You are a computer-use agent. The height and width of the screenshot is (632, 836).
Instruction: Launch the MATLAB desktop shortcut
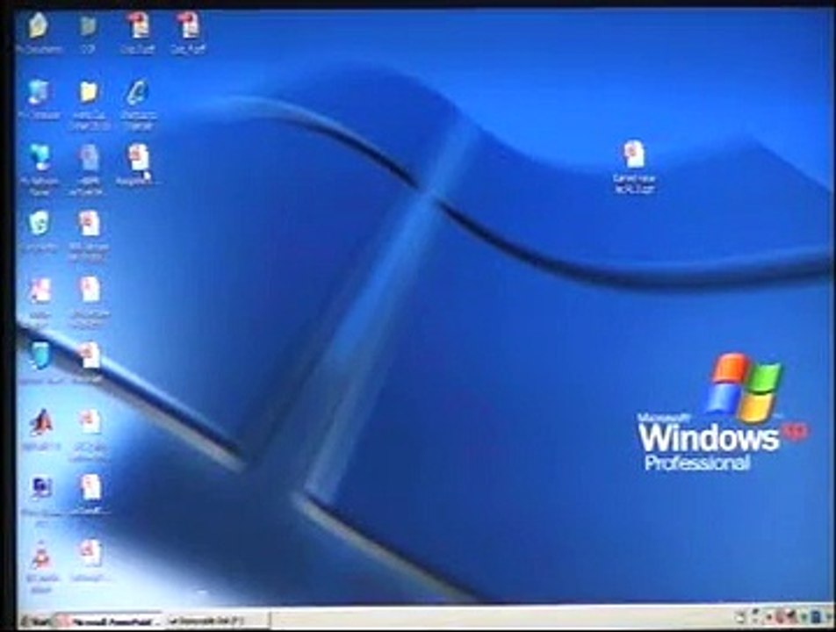(41, 422)
